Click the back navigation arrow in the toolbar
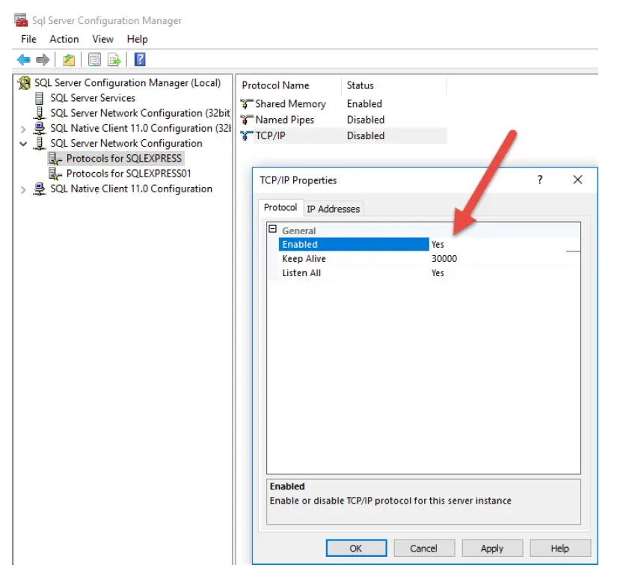Screen dimensions: 623x580 click(22, 60)
